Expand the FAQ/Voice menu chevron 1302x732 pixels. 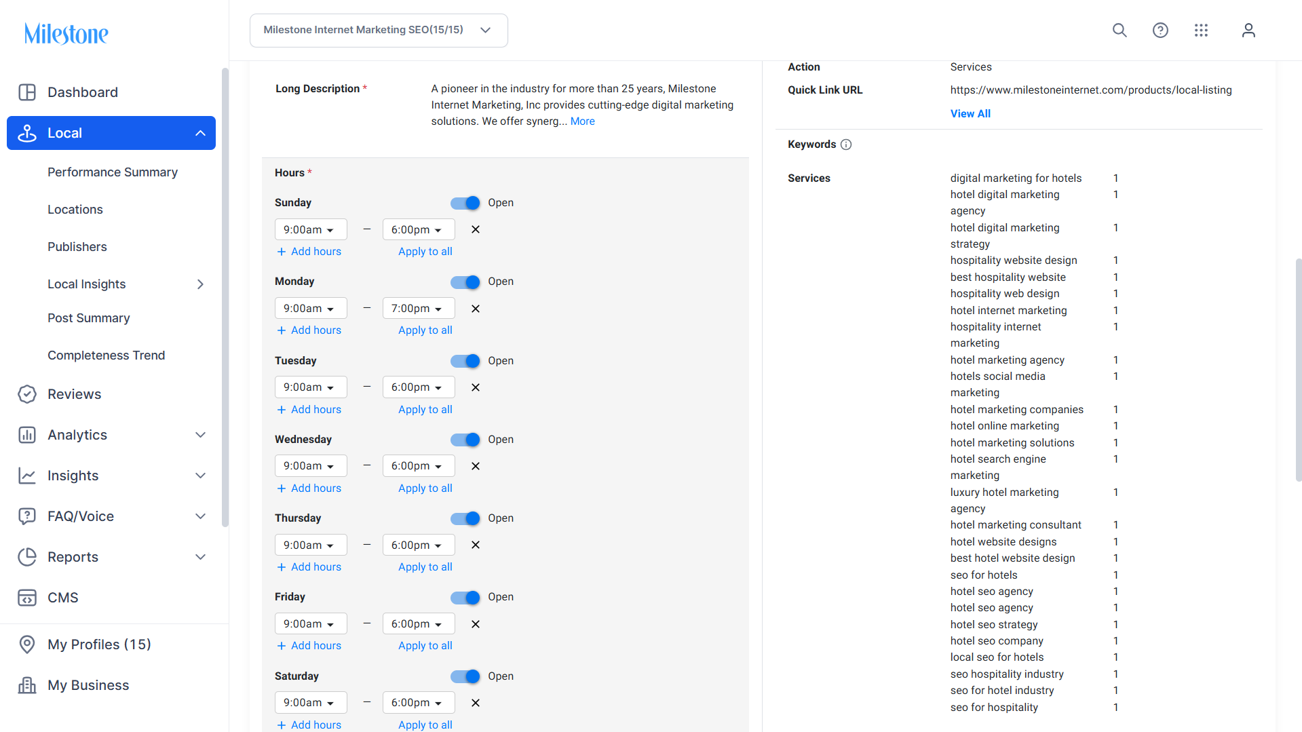point(200,516)
